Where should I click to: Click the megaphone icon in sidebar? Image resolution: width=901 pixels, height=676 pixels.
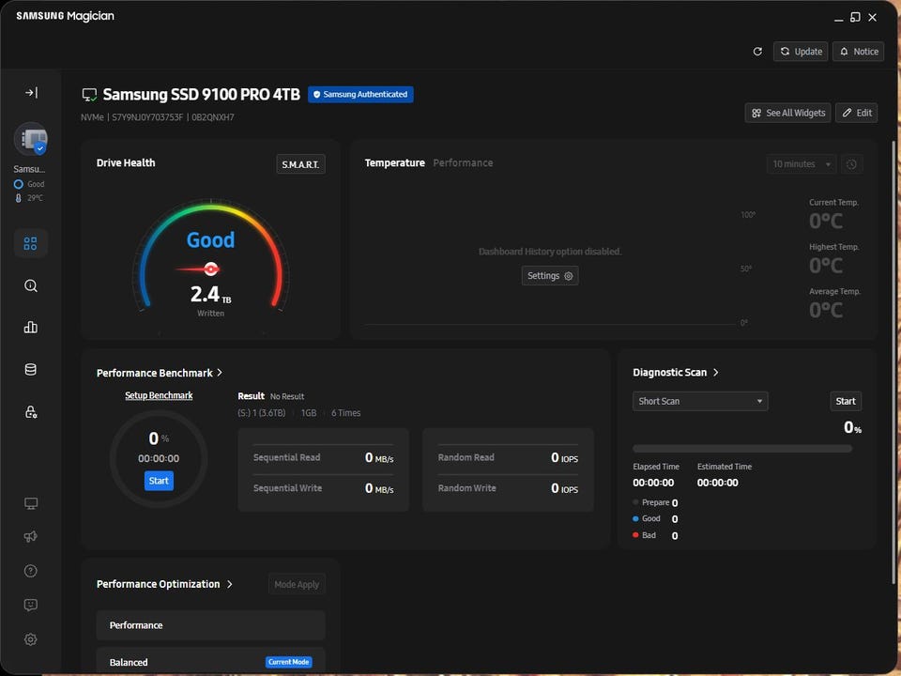[31, 536]
